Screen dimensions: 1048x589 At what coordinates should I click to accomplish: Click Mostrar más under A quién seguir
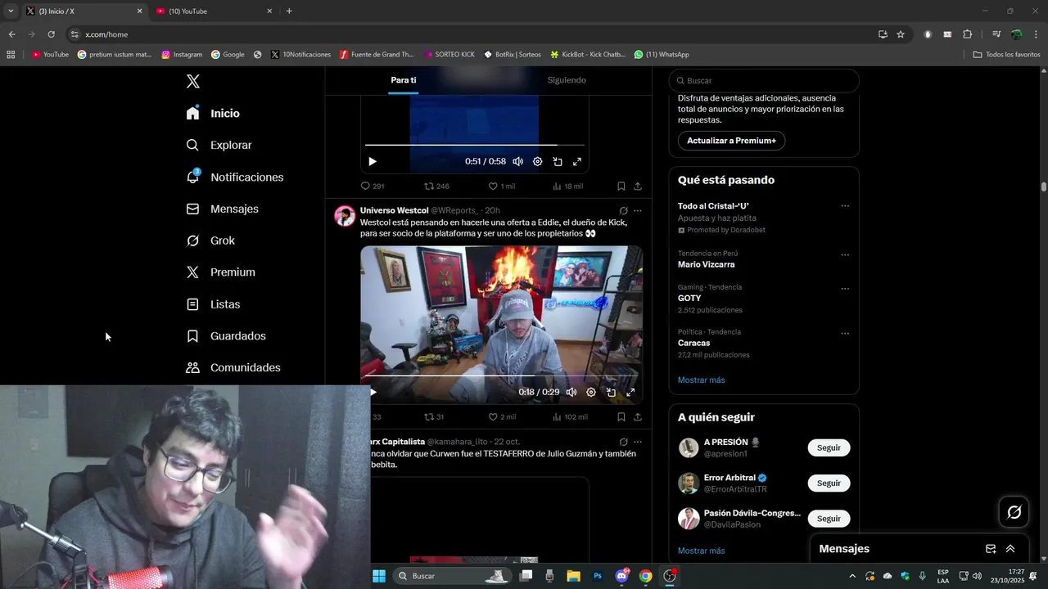click(701, 551)
